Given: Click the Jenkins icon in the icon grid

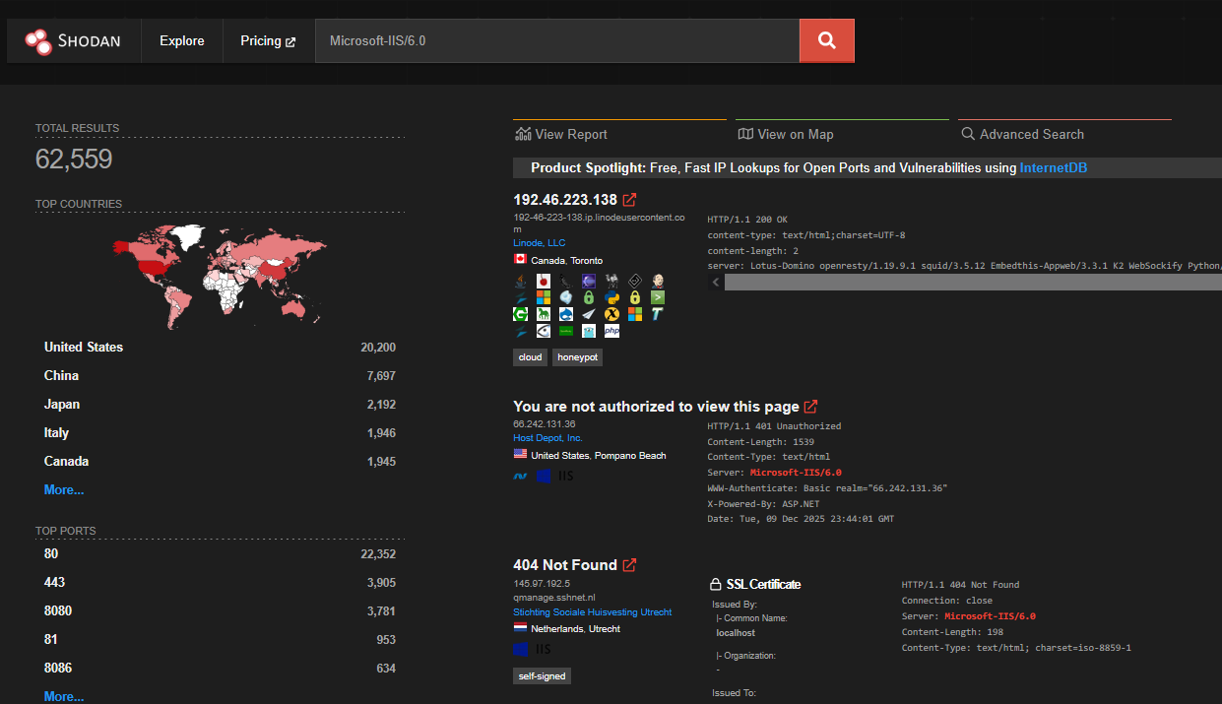Looking at the screenshot, I should (658, 281).
